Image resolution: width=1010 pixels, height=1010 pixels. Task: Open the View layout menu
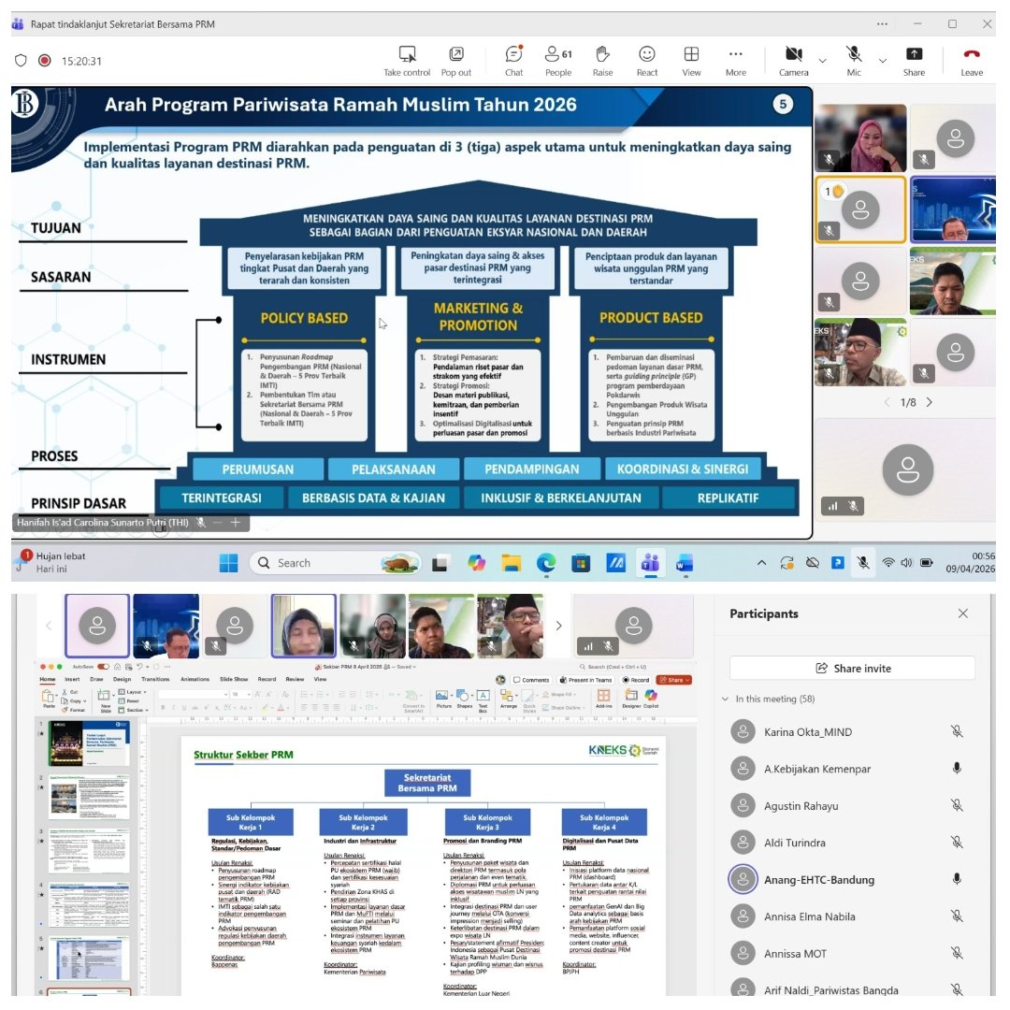tap(691, 60)
